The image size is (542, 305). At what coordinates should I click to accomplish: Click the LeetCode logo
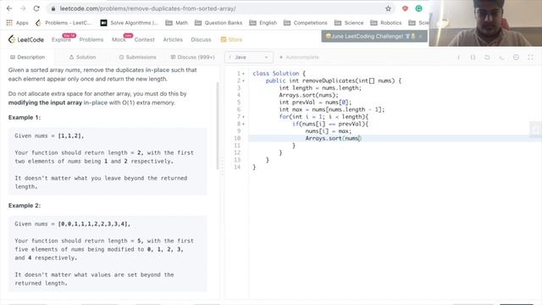pyautogui.click(x=26, y=40)
